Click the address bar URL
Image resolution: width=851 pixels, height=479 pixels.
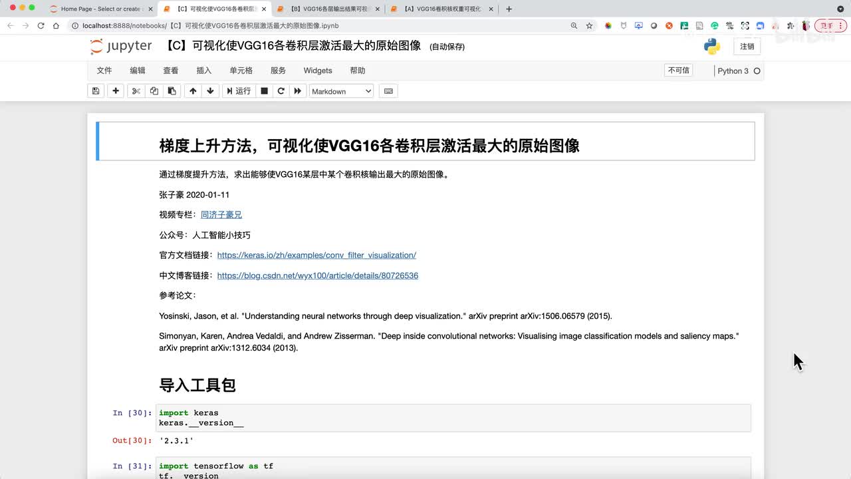point(210,25)
